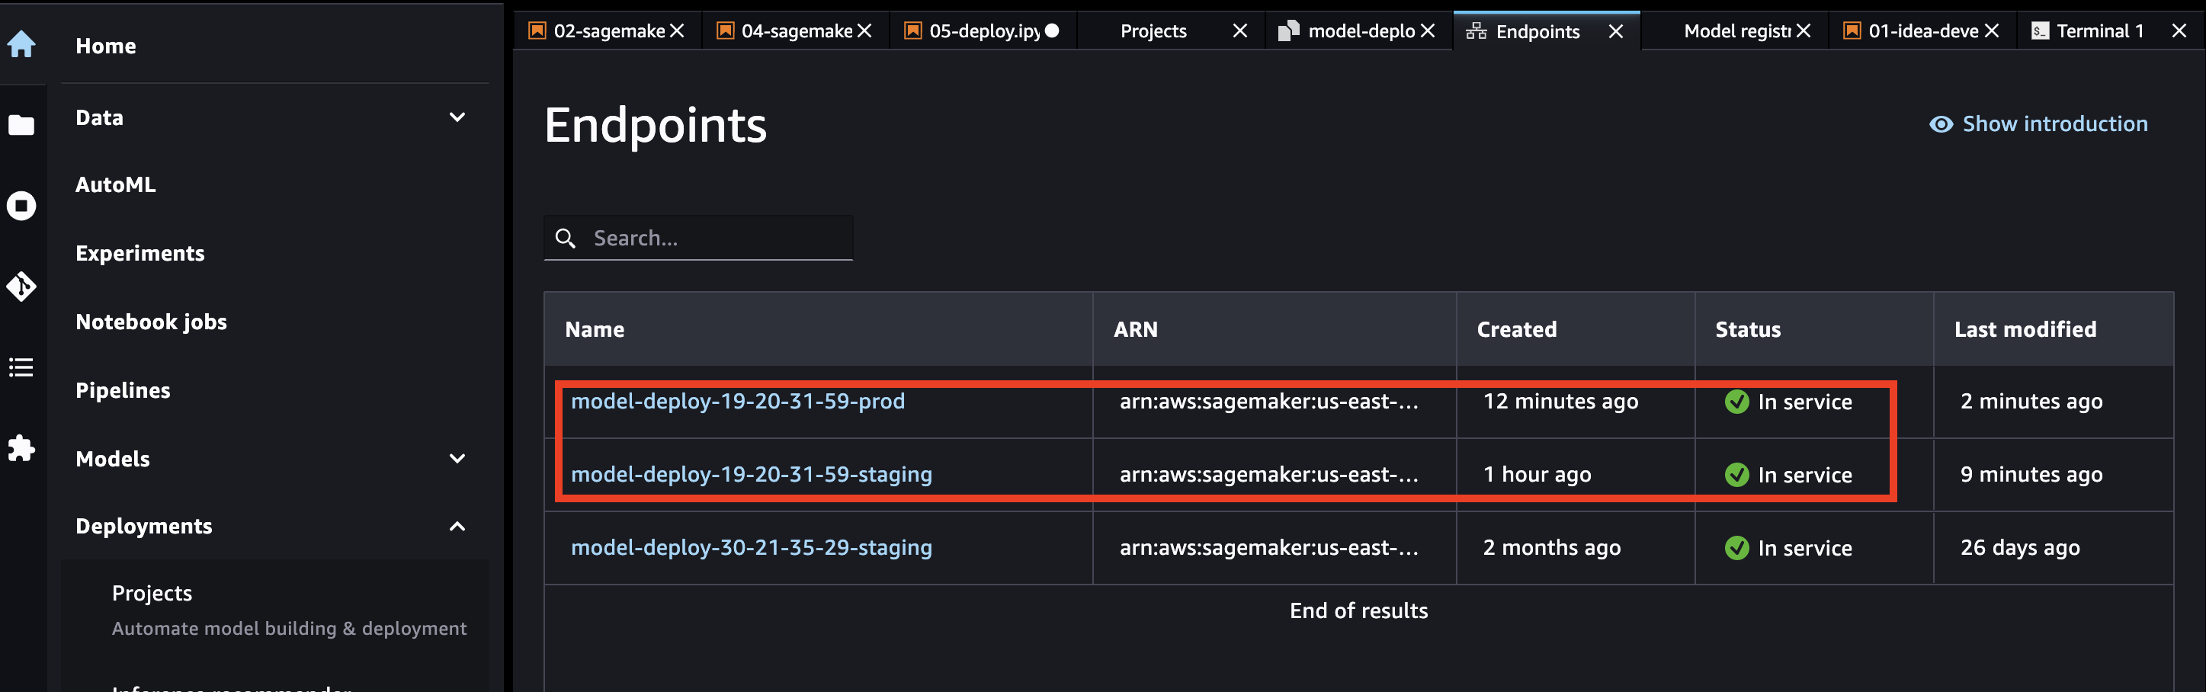
Task: Open the file browser folder icon
Action: tap(21, 125)
